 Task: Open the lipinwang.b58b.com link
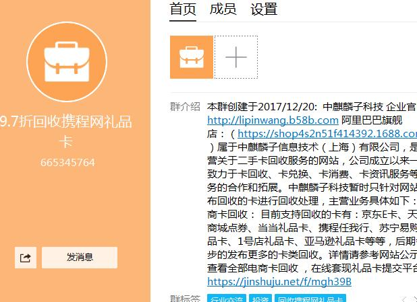pyautogui.click(x=273, y=120)
